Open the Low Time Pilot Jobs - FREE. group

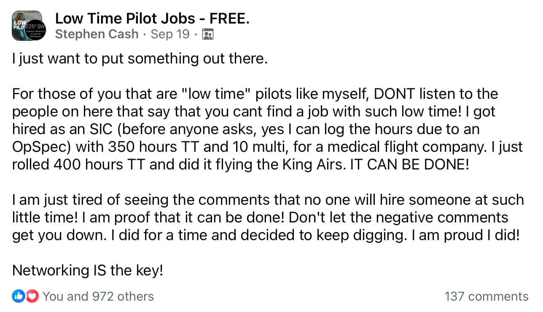tap(152, 18)
